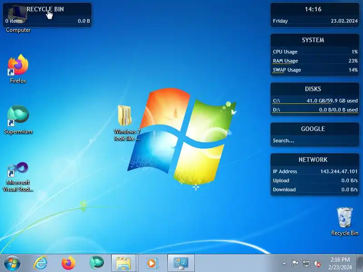
Task: Click the RECYCLE BIN widget header
Action: tap(45, 9)
